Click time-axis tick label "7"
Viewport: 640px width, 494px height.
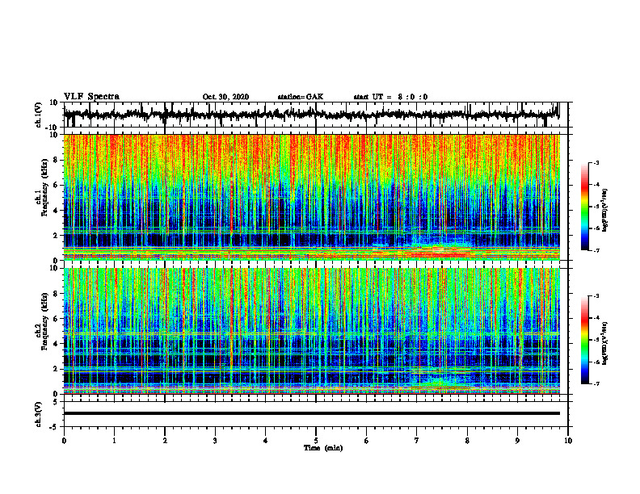point(417,441)
